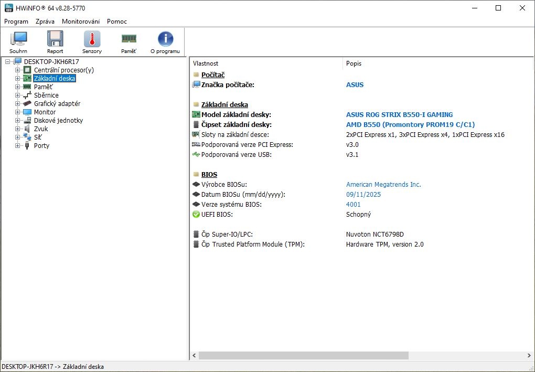535x372 pixels.
Task: Open the Pomoc menu
Action: pos(116,22)
